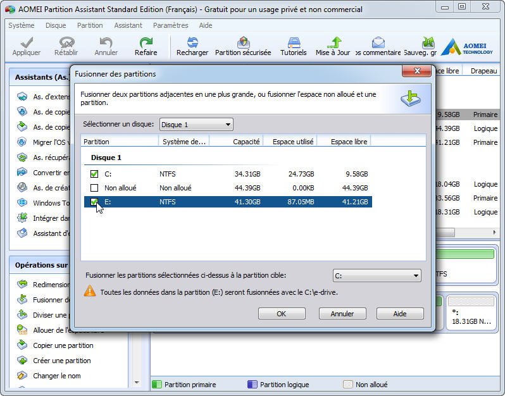Image resolution: width=505 pixels, height=396 pixels.
Task: Sort by Espace libre column header
Action: click(x=344, y=142)
